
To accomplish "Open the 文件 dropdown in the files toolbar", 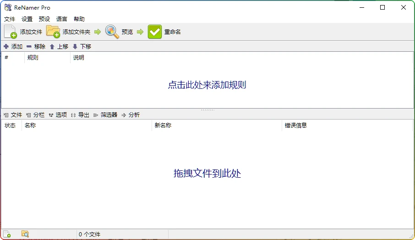I will pos(13,115).
